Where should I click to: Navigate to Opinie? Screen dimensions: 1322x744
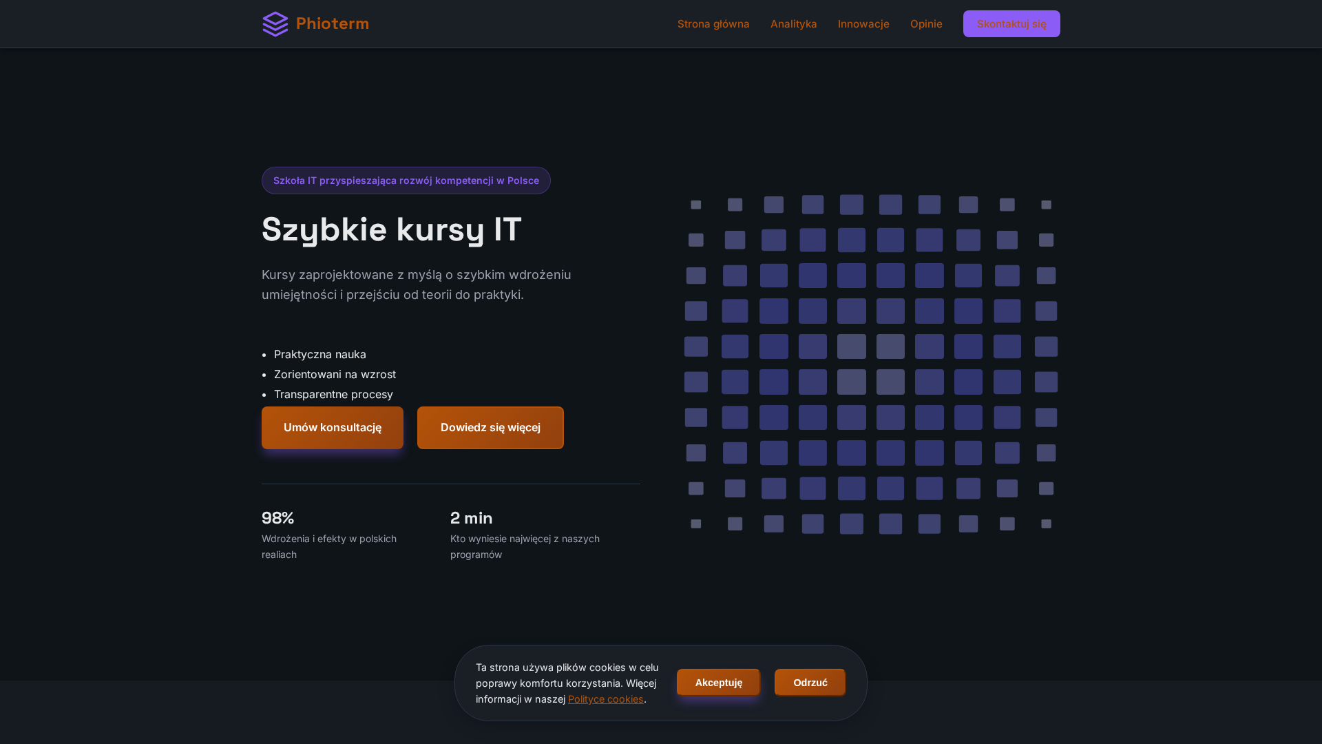[x=926, y=23]
